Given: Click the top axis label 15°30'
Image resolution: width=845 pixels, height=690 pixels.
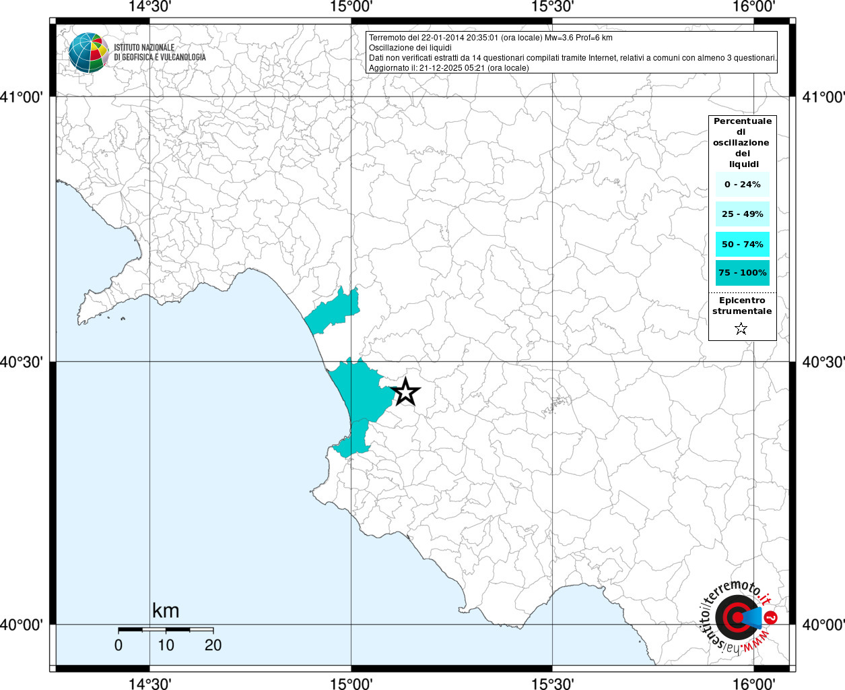Looking at the screenshot, I should click(x=552, y=7).
